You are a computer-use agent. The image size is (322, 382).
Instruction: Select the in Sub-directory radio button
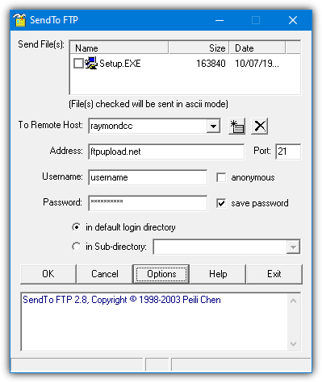tap(76, 247)
